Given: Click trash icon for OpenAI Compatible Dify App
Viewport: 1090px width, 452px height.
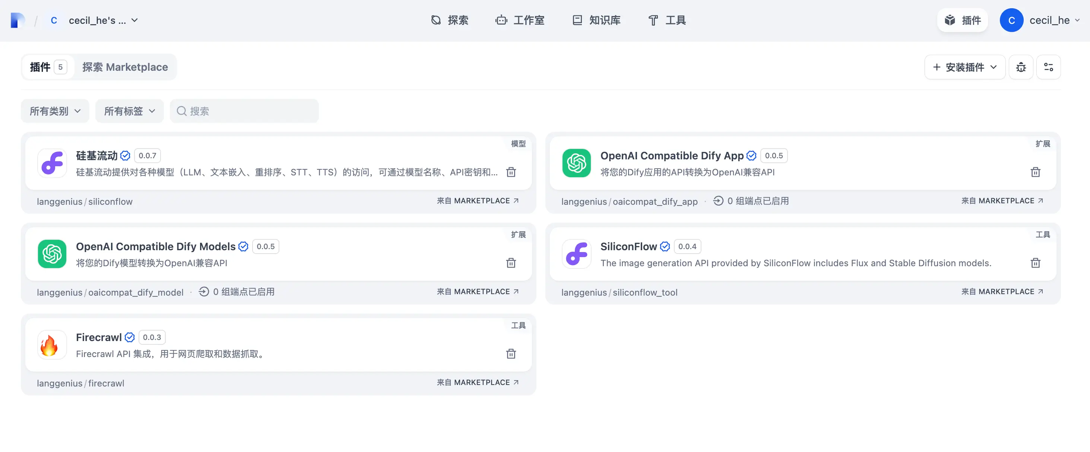Looking at the screenshot, I should coord(1035,172).
